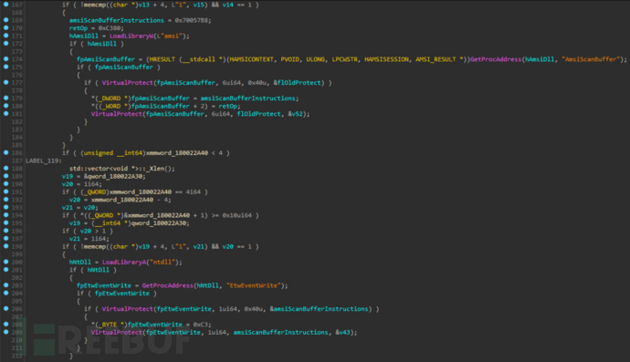Select the "EtwEventWrite" string literal

tap(253, 285)
